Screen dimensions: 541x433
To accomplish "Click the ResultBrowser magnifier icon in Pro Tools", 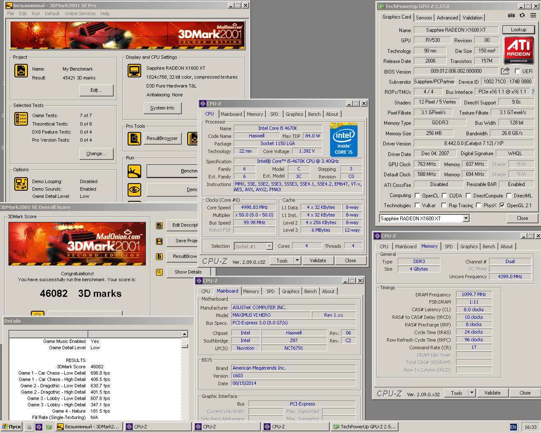I will coord(134,138).
